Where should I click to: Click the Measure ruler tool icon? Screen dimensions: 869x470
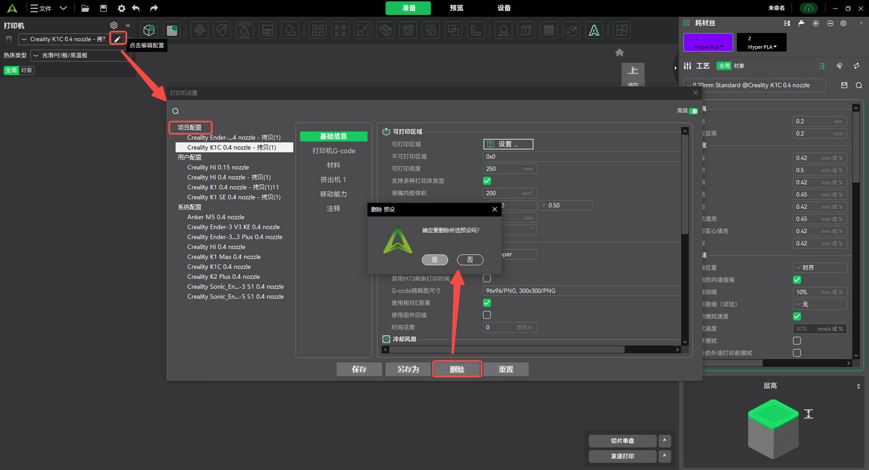point(476,30)
